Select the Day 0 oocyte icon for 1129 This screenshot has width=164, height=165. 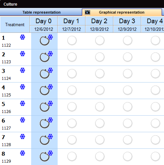46,156
